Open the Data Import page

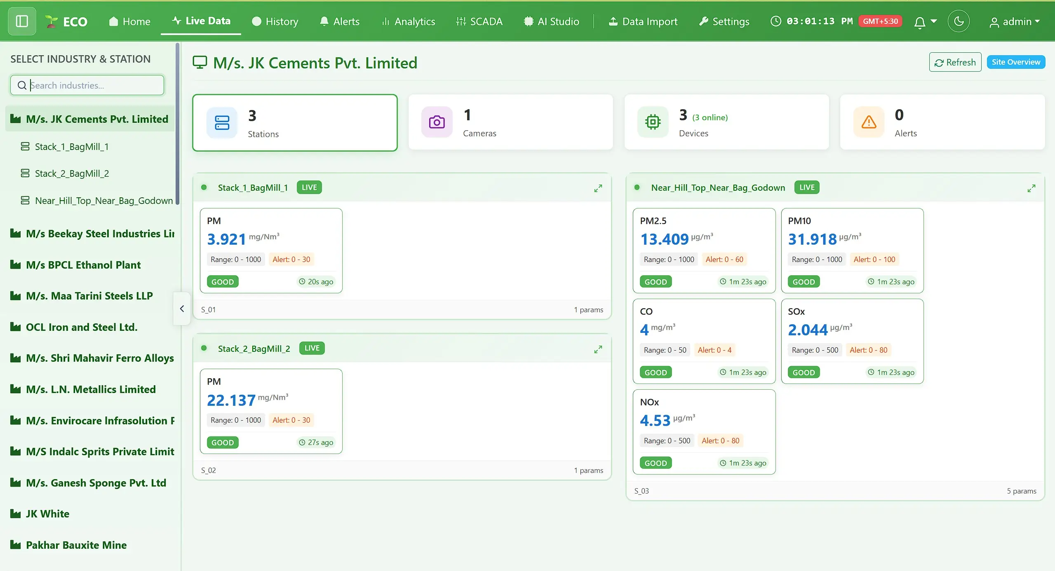643,21
